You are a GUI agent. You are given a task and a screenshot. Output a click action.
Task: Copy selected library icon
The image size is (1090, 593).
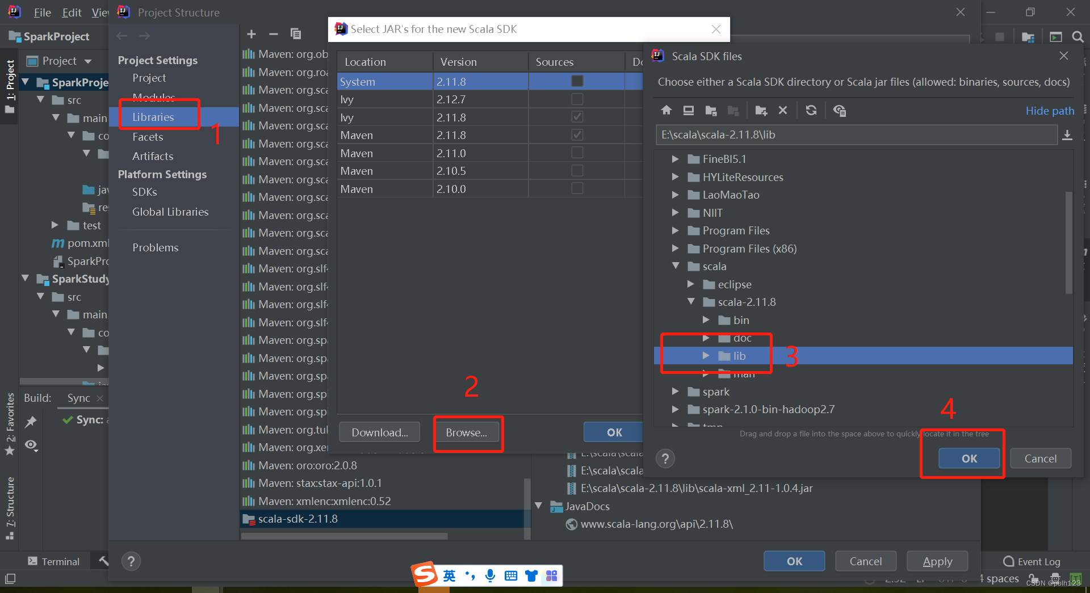click(x=296, y=34)
